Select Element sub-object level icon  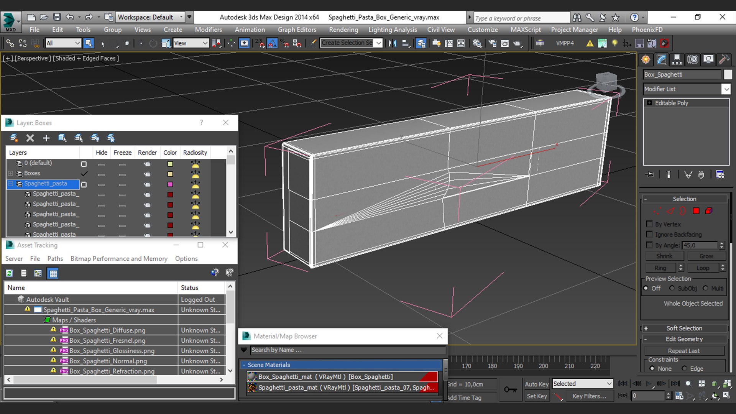coord(709,211)
